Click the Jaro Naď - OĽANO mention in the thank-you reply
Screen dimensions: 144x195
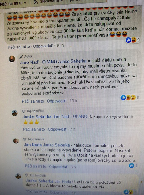tap(70, 116)
